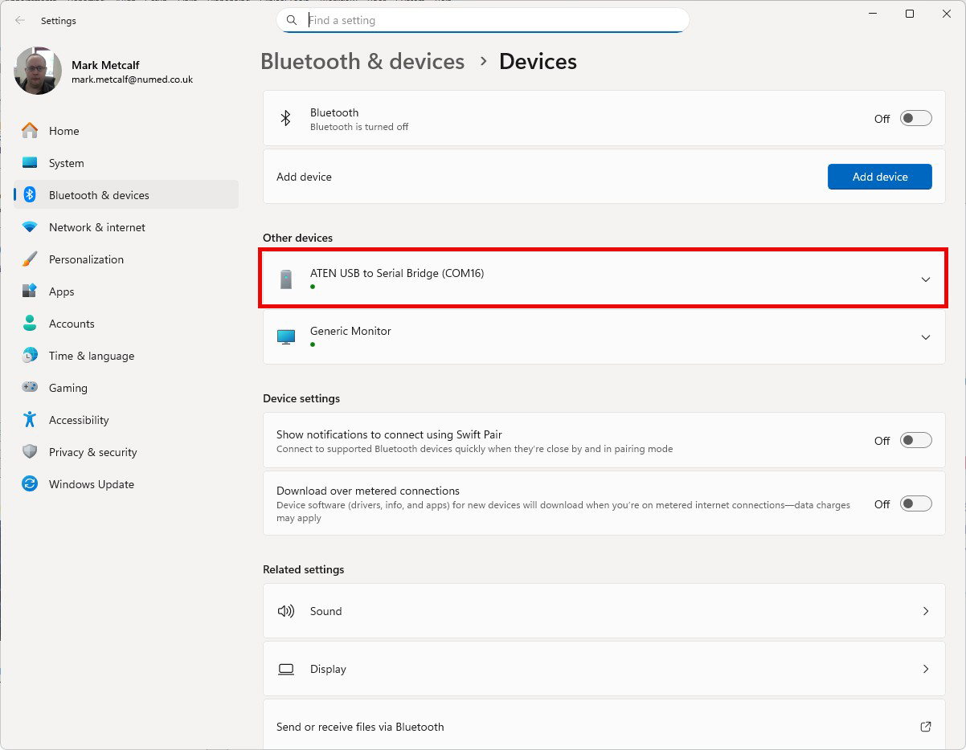Go to Time & language settings
Screen dimensions: 966x750
click(91, 356)
